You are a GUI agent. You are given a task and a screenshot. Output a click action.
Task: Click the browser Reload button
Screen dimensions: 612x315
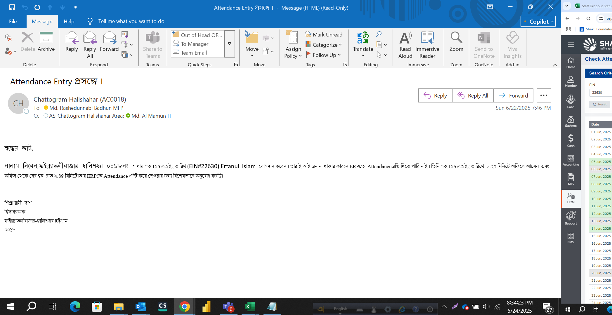pos(588,18)
